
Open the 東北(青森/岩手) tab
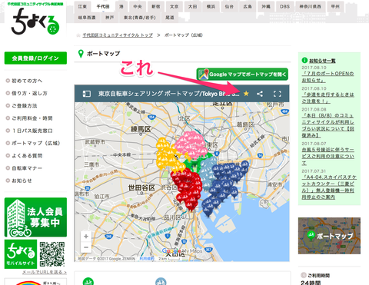(140, 18)
